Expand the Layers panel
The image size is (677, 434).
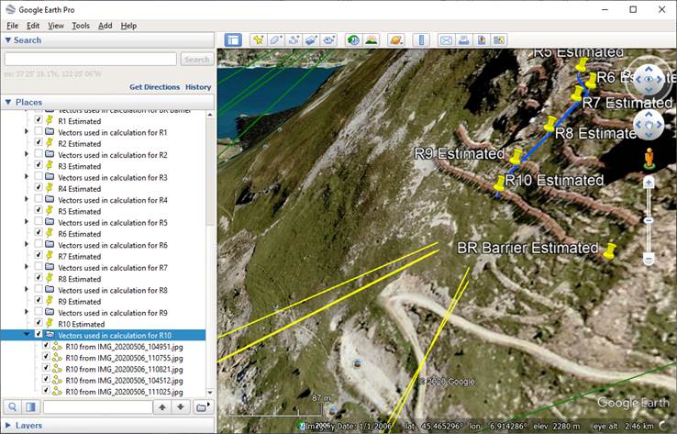click(107, 426)
